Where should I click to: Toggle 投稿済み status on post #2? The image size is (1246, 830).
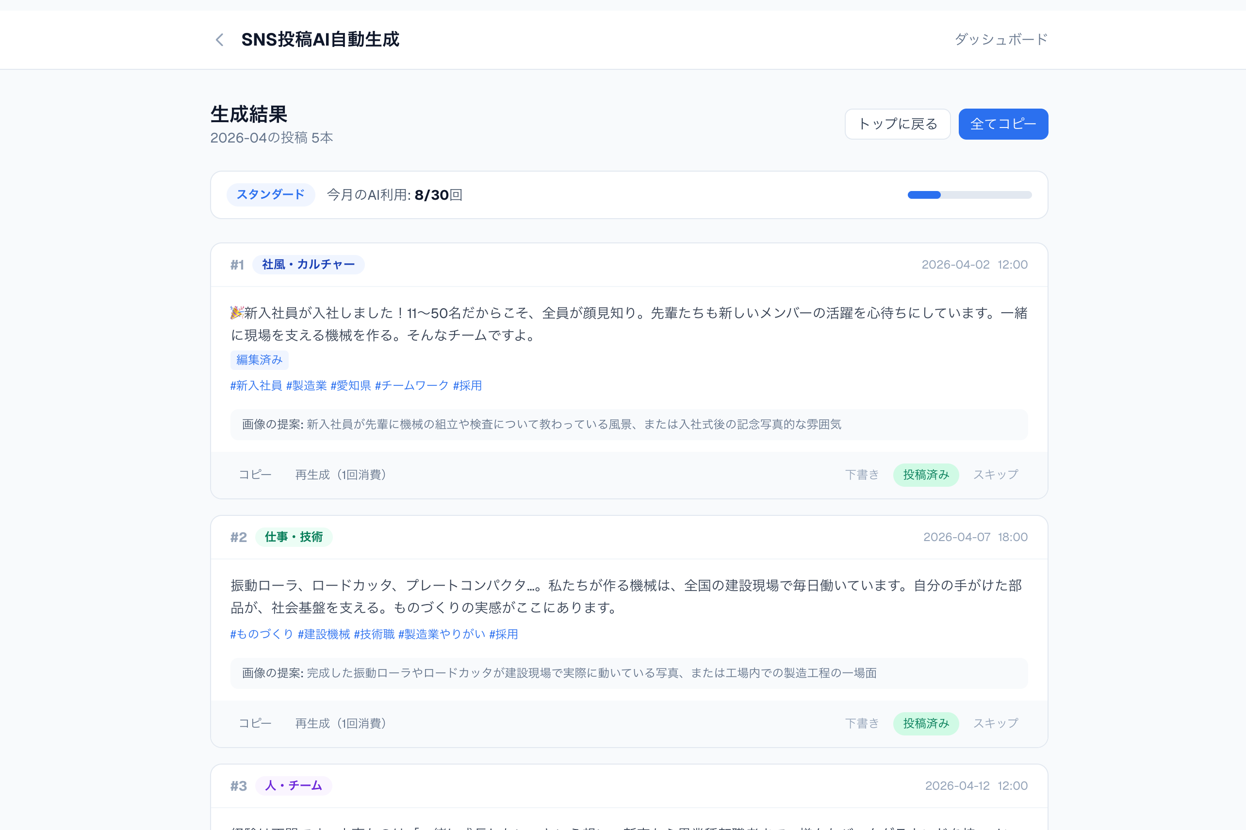pos(925,723)
